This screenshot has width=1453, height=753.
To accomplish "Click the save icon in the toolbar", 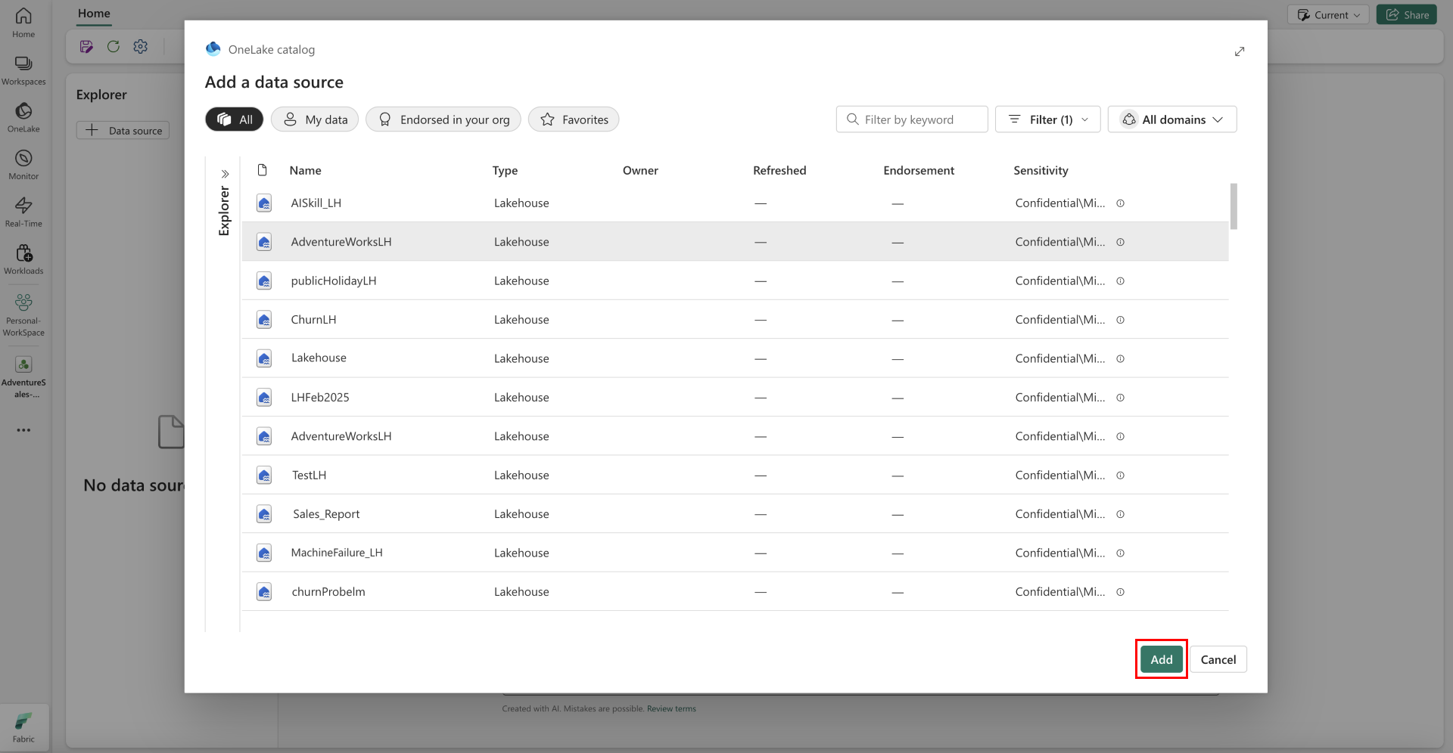I will (86, 47).
